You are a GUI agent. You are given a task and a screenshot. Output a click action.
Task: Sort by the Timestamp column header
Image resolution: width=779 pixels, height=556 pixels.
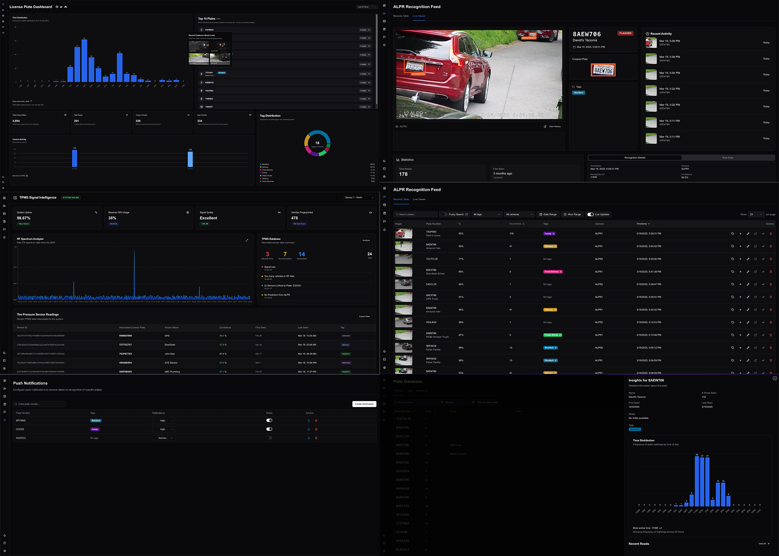coord(643,224)
